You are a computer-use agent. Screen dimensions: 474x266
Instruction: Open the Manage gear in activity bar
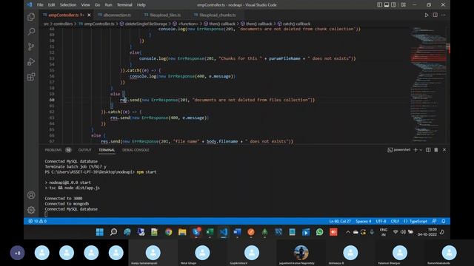tap(31, 210)
